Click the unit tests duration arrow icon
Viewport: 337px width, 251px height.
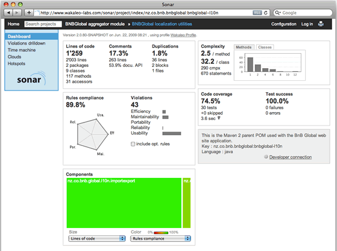219,118
